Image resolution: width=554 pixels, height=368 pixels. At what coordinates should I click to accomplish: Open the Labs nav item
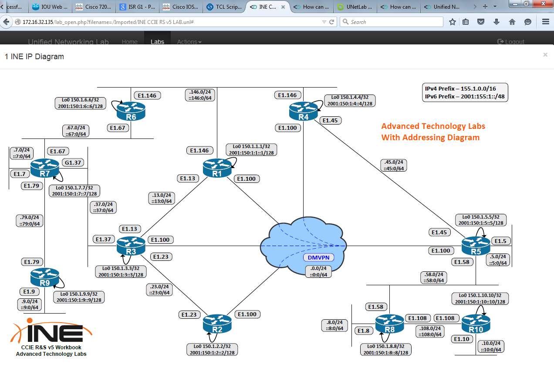pyautogui.click(x=157, y=42)
